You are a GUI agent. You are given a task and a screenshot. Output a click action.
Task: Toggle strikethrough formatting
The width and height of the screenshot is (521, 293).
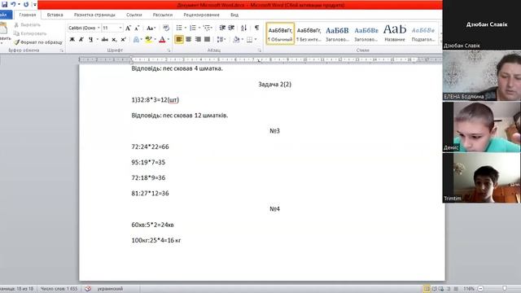105,40
